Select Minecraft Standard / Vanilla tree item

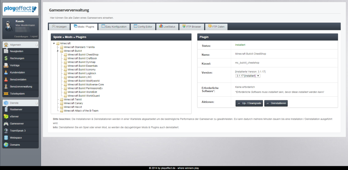pos(79,47)
